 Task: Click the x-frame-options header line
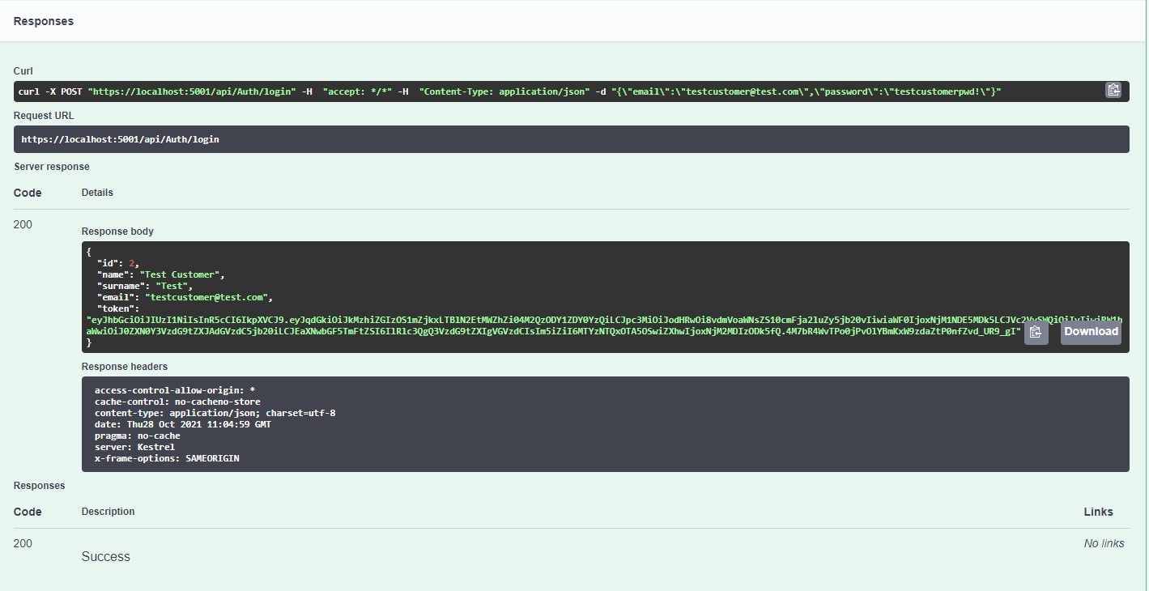point(167,458)
